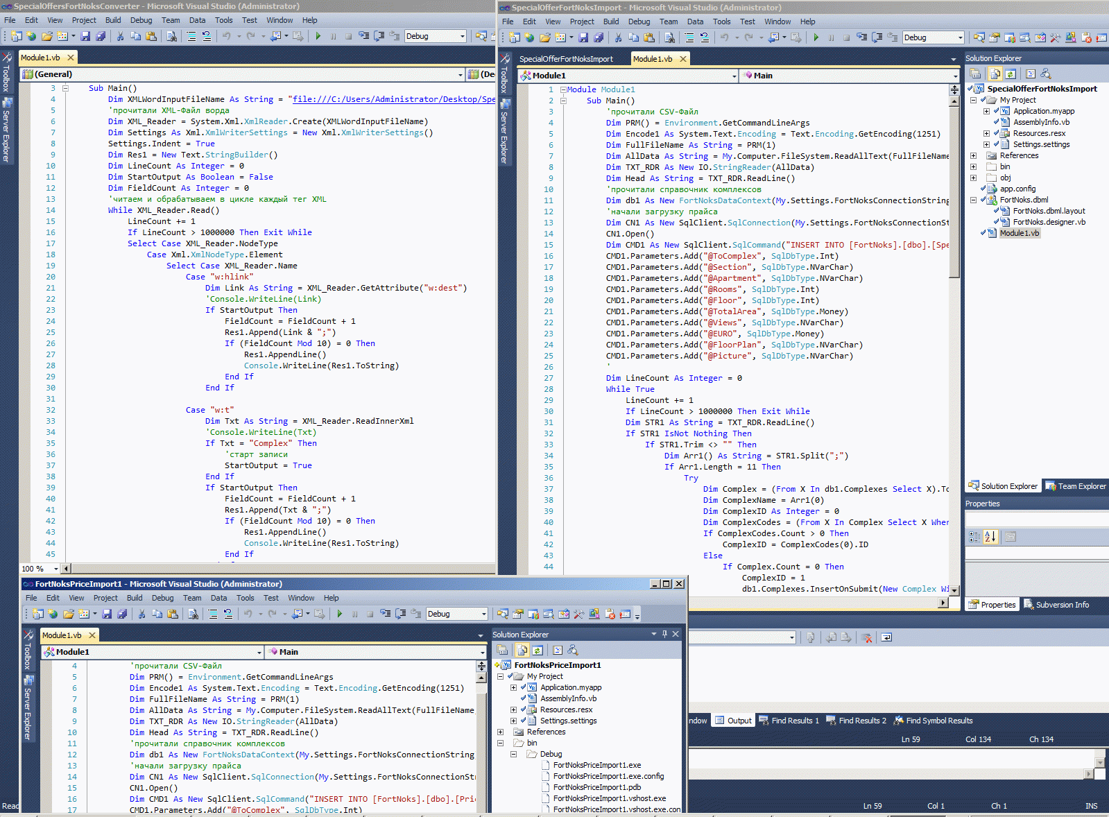This screenshot has height=817, width=1109.
Task: Open Solution Explorer icon in FortNoksPriceImport1 toolbar
Action: coord(503,614)
